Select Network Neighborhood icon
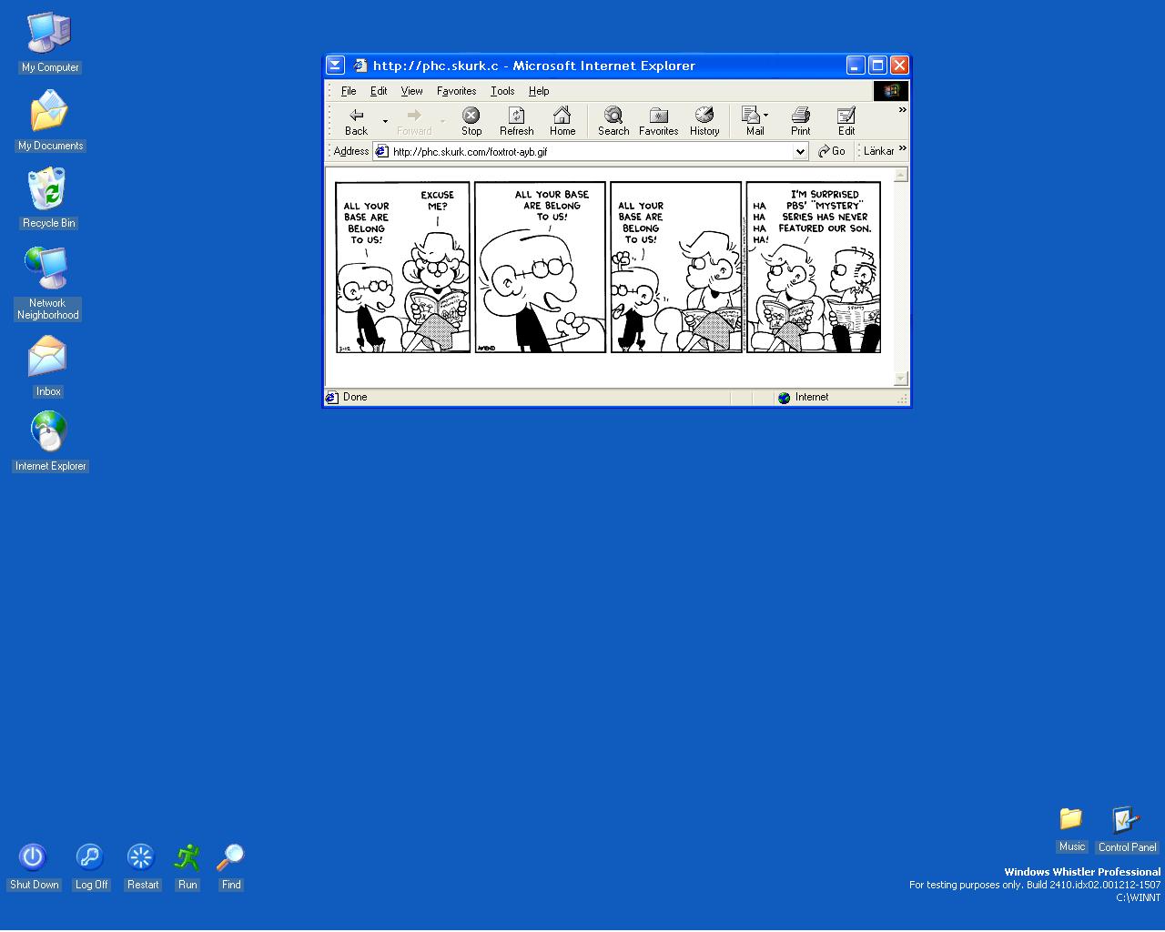Image resolution: width=1165 pixels, height=932 pixels. coord(48,282)
